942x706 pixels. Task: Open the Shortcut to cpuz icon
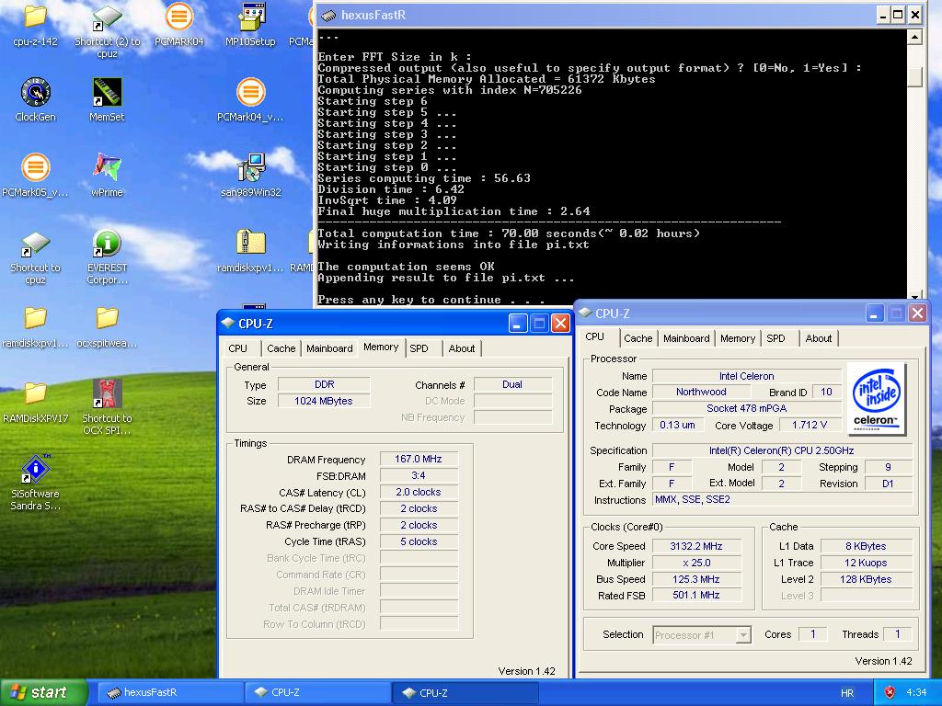coord(35,243)
